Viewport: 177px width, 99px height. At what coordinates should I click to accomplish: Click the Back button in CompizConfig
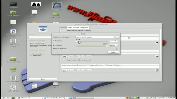[43, 79]
